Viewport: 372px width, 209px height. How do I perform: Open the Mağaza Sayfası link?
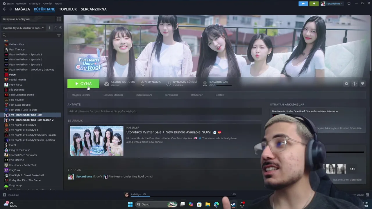tap(81, 95)
